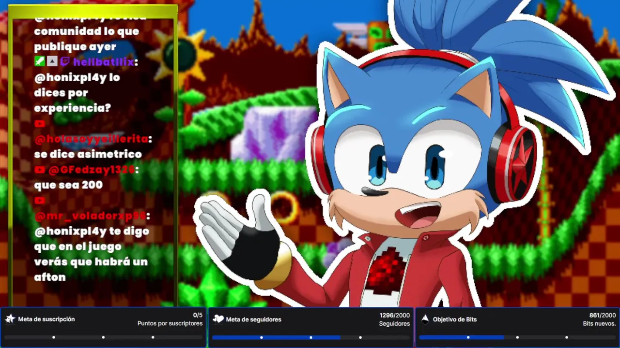Click the YouTube icon beside @GFedzay1326
Image resolution: width=620 pixels, height=348 pixels.
coord(40,170)
